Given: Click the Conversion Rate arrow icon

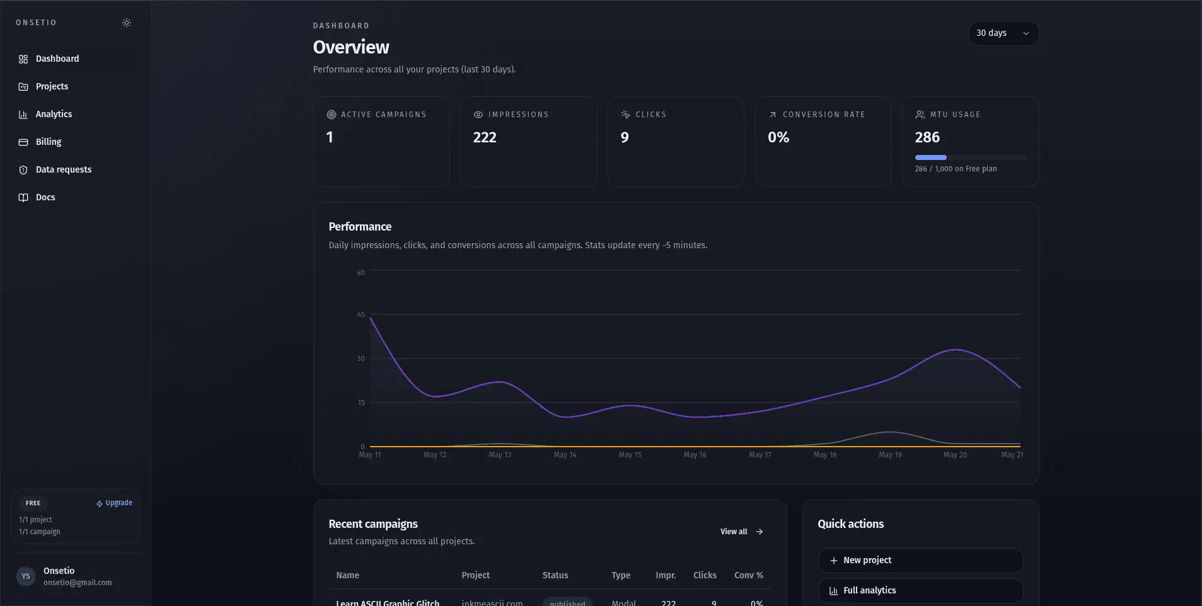Looking at the screenshot, I should coord(773,115).
